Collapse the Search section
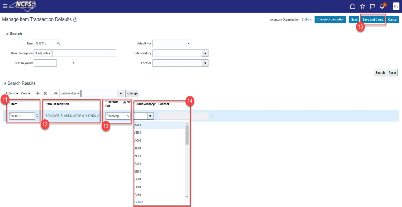402x207 pixels. tap(7, 34)
